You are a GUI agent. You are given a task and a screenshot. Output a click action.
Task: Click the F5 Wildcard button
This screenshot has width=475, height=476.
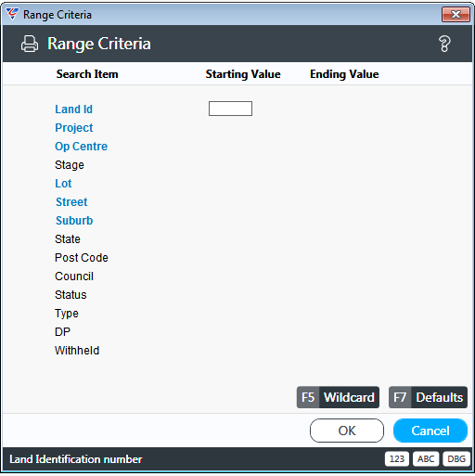(338, 397)
